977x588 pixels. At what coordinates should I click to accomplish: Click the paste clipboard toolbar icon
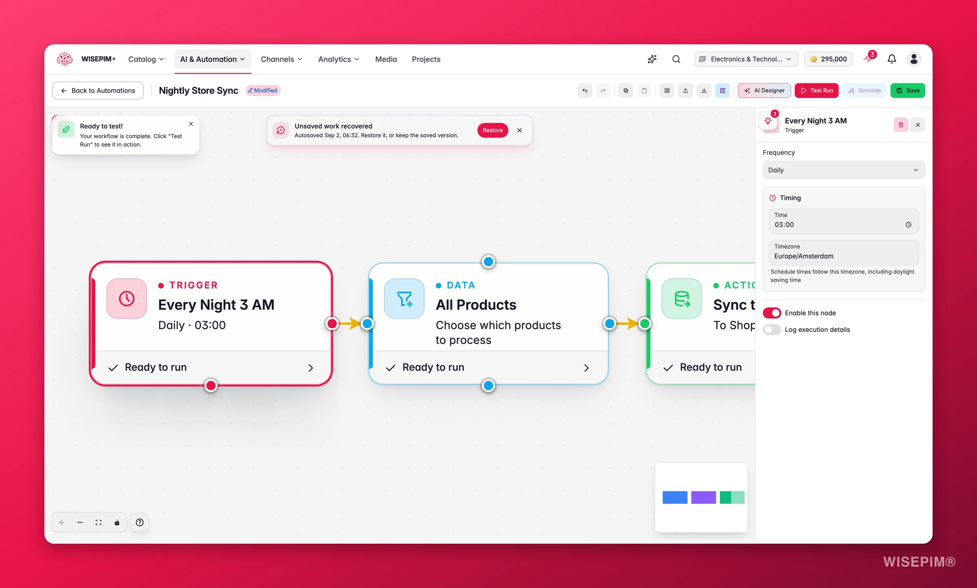click(644, 90)
